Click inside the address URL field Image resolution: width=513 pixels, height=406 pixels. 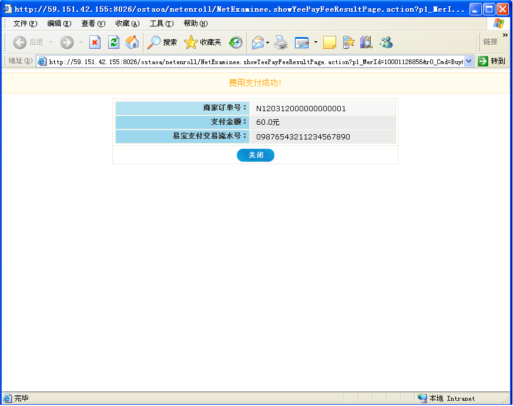click(x=255, y=62)
